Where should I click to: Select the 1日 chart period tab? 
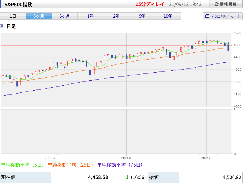[13, 16]
